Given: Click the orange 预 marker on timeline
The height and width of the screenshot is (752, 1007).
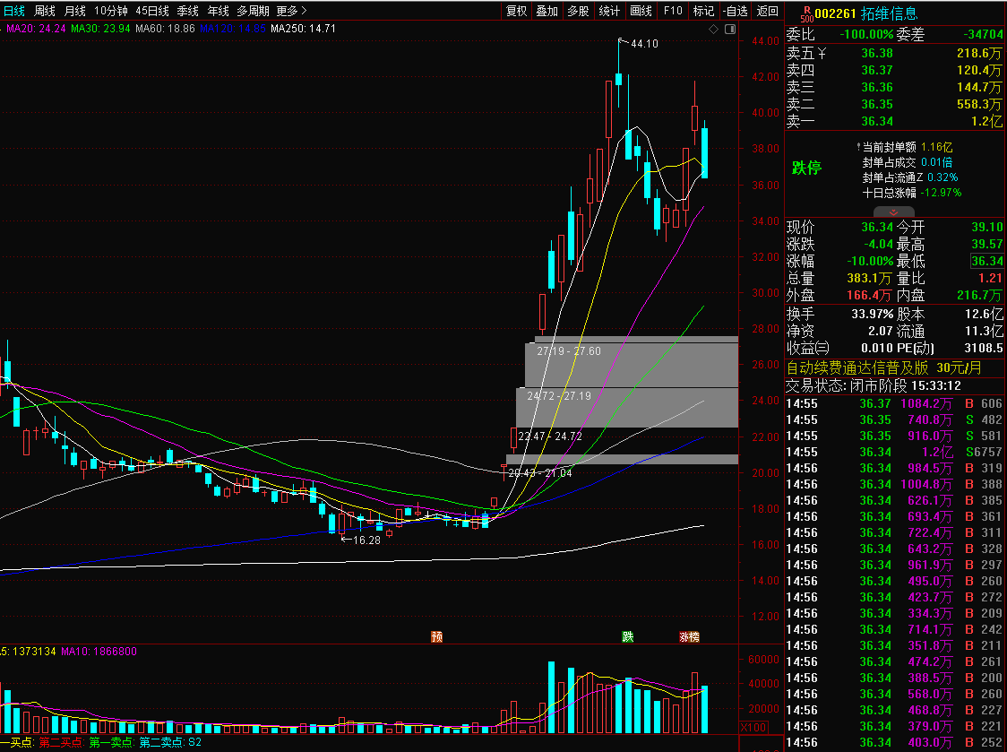Looking at the screenshot, I should [436, 636].
